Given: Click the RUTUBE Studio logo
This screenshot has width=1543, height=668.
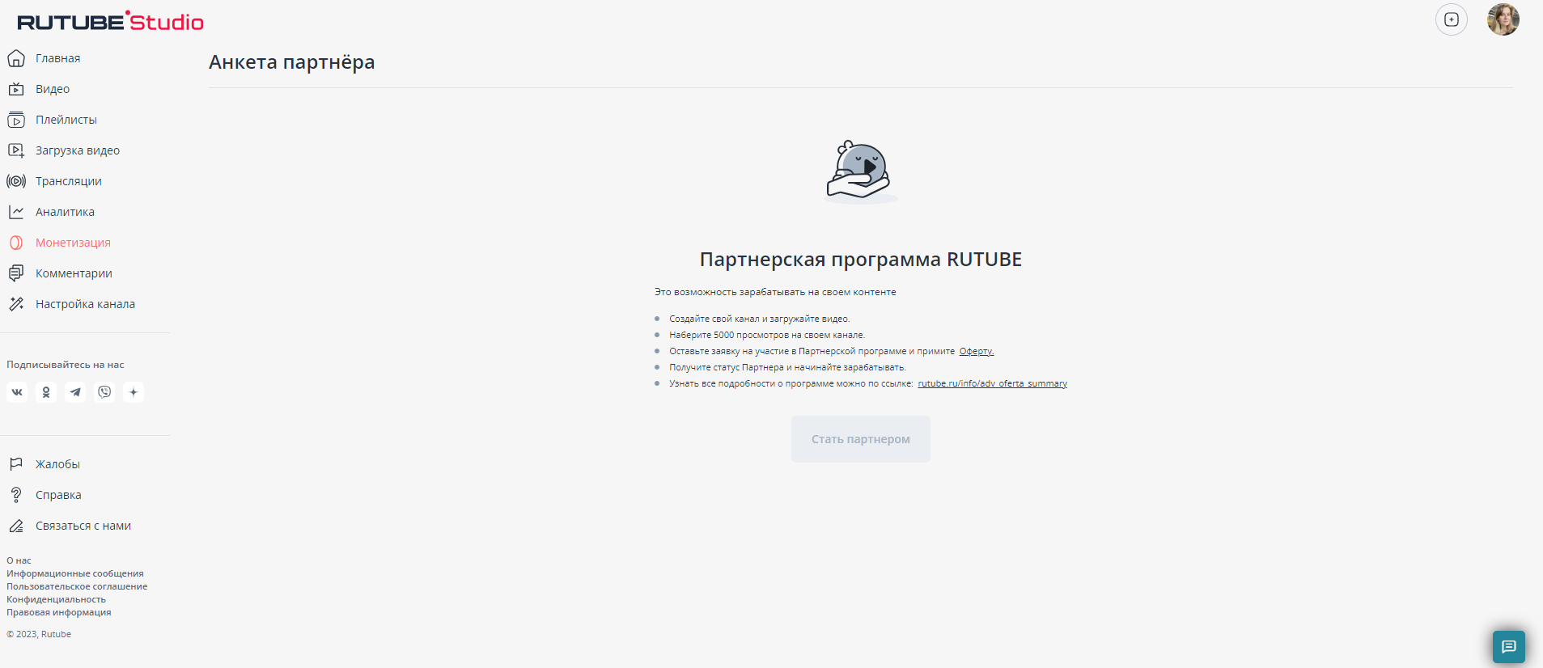Looking at the screenshot, I should [x=110, y=22].
